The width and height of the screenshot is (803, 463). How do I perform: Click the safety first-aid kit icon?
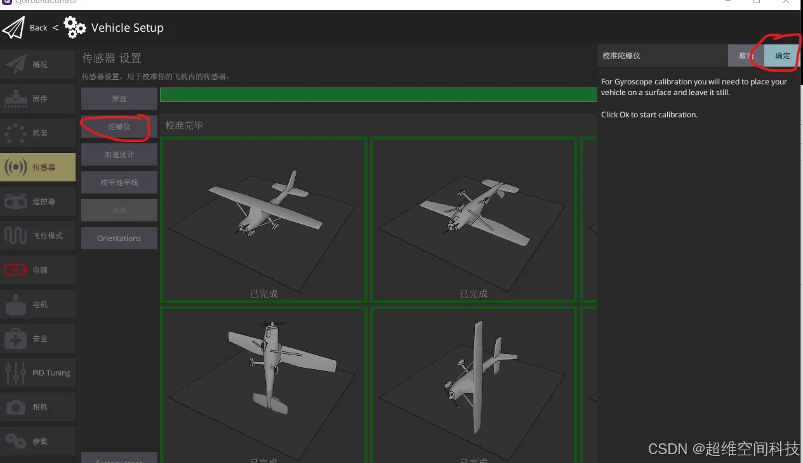(x=15, y=339)
